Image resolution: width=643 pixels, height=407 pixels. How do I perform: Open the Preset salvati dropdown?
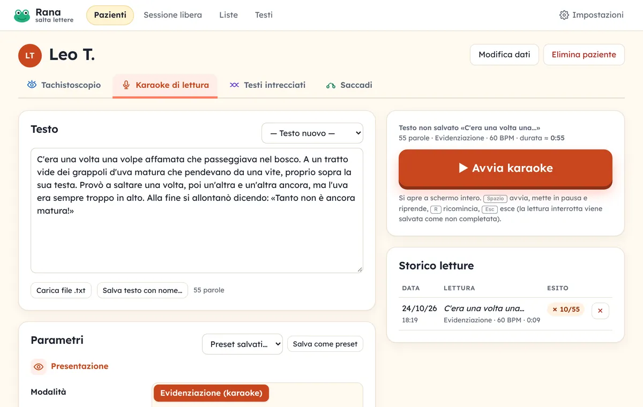click(x=242, y=344)
